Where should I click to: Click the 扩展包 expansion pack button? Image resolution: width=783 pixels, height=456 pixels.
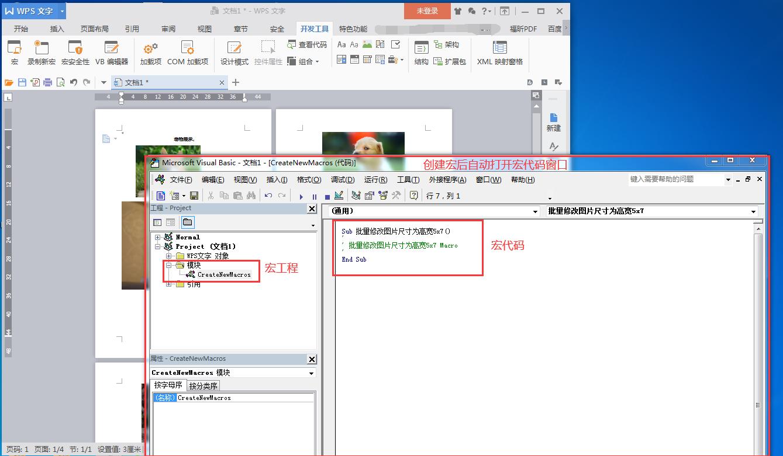[x=450, y=61]
